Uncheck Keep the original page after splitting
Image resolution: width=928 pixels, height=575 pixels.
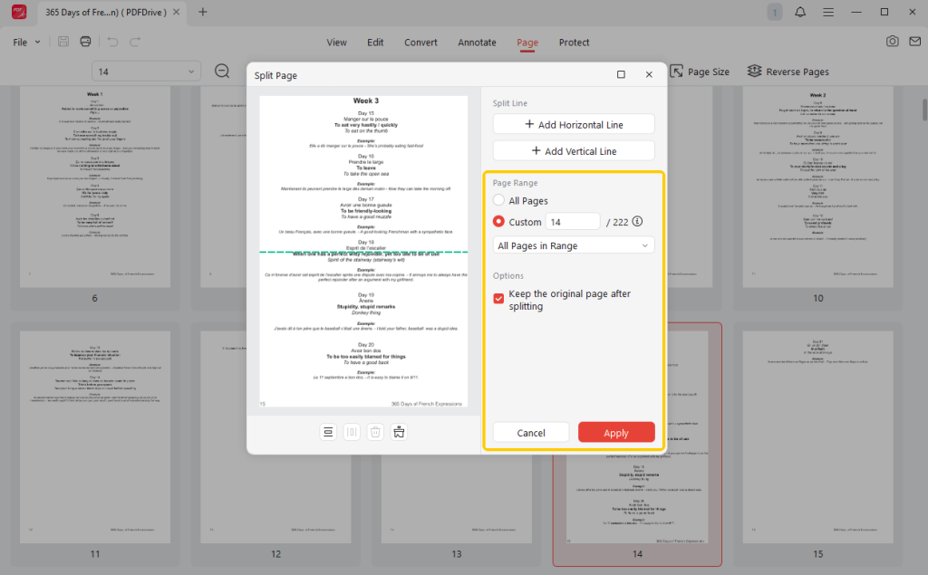499,299
